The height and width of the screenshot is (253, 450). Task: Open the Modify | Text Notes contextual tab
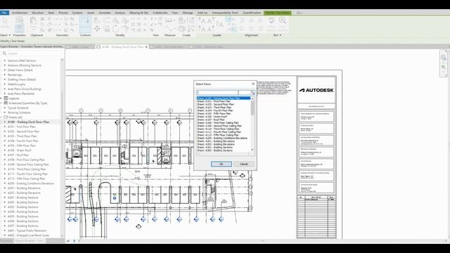278,13
